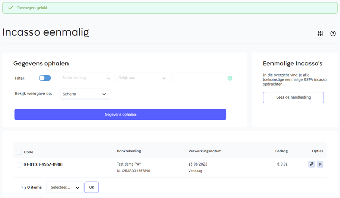Open the Bankrekening filter dropdown
The height and width of the screenshot is (198, 340).
coord(87,78)
